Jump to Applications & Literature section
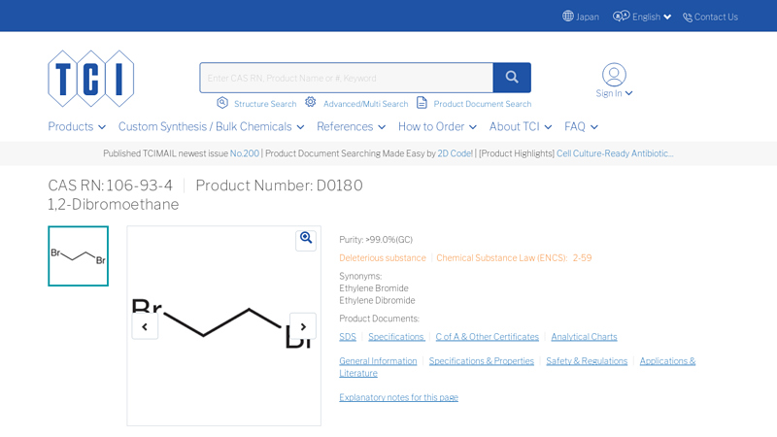This screenshot has height=437, width=777. coord(667,361)
